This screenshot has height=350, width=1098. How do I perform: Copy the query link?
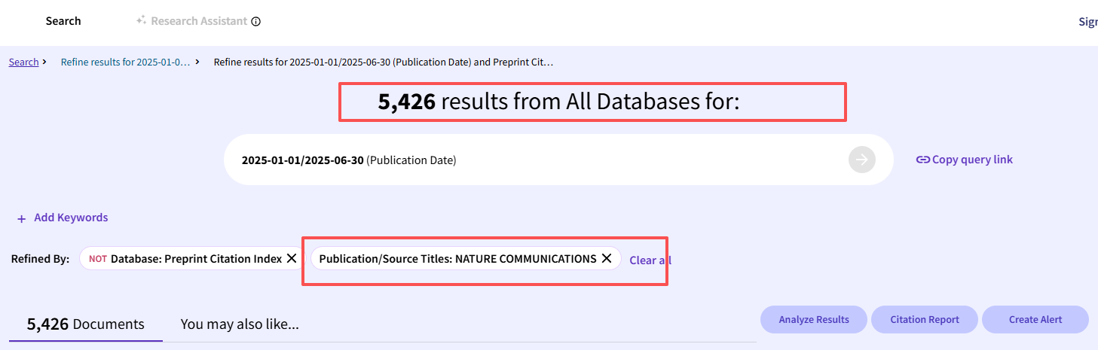click(x=964, y=160)
